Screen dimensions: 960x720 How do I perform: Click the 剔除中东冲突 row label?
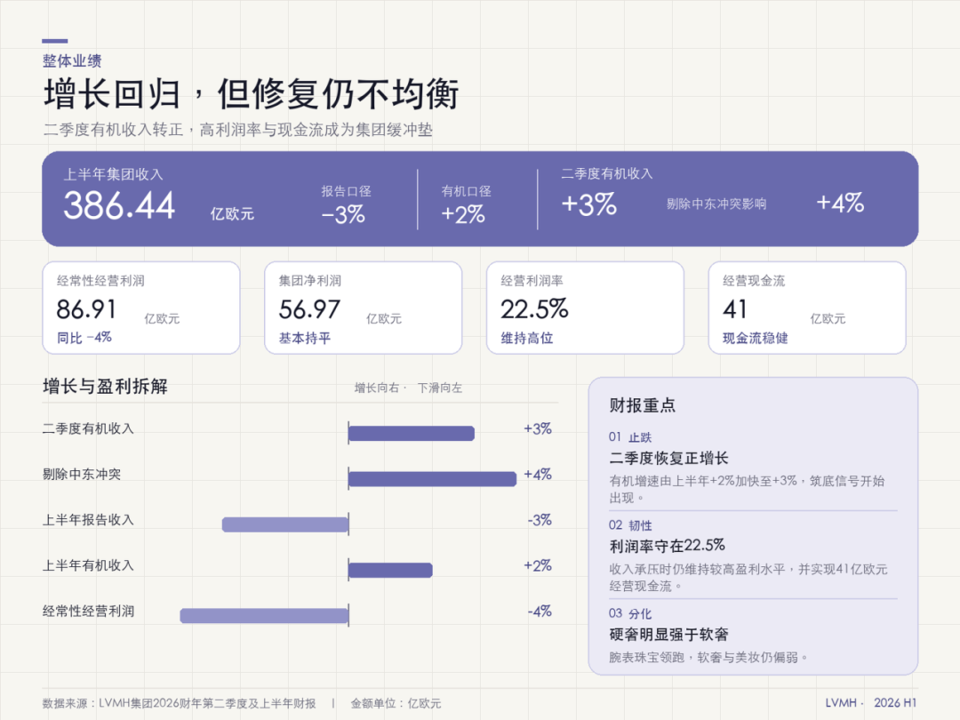coord(82,474)
